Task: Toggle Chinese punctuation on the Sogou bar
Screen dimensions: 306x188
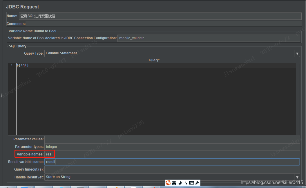Action: tap(186, 183)
